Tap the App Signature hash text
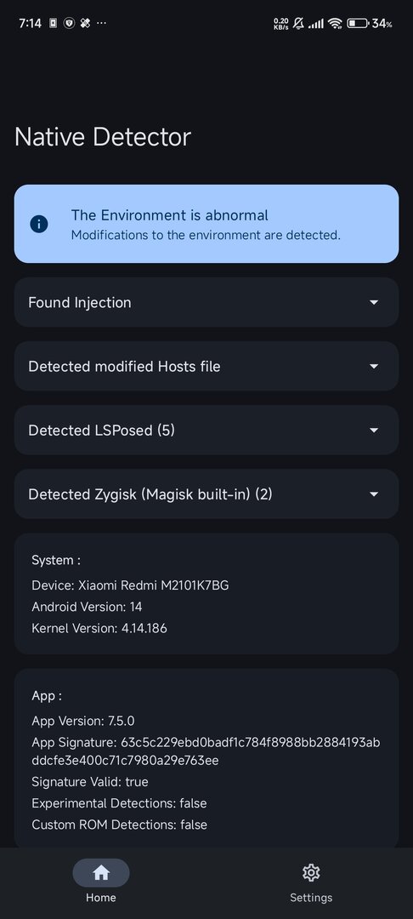The image size is (413, 919). tap(206, 752)
